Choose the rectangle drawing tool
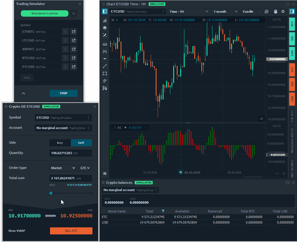Viewport: 297px width, 242px height. [x=104, y=73]
